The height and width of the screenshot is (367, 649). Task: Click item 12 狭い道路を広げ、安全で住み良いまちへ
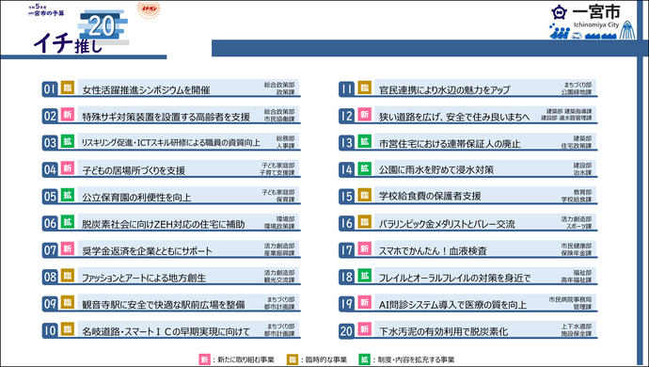pos(467,116)
